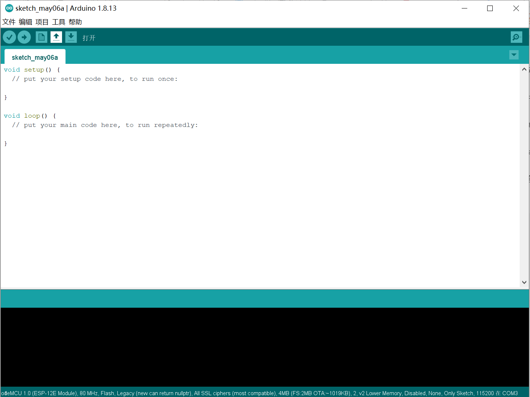Select the sketch_may06a tab
This screenshot has width=530, height=397.
click(x=35, y=57)
